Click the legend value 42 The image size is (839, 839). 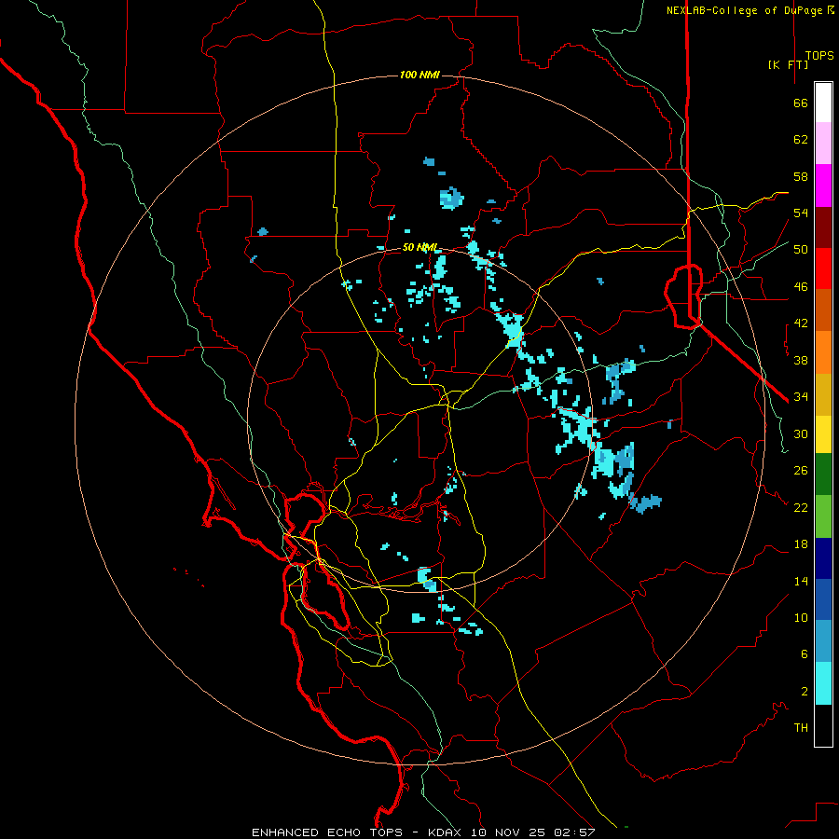point(801,323)
